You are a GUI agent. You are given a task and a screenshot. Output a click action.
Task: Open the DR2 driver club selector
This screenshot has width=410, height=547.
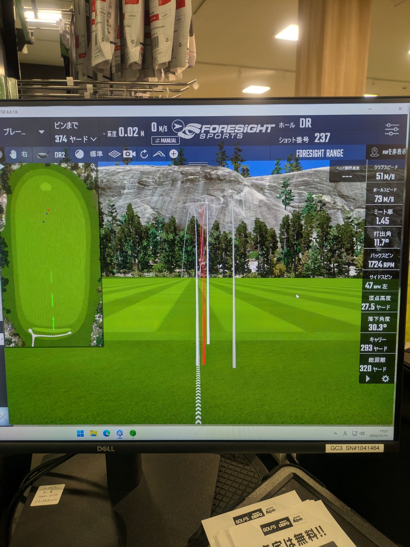coord(51,155)
